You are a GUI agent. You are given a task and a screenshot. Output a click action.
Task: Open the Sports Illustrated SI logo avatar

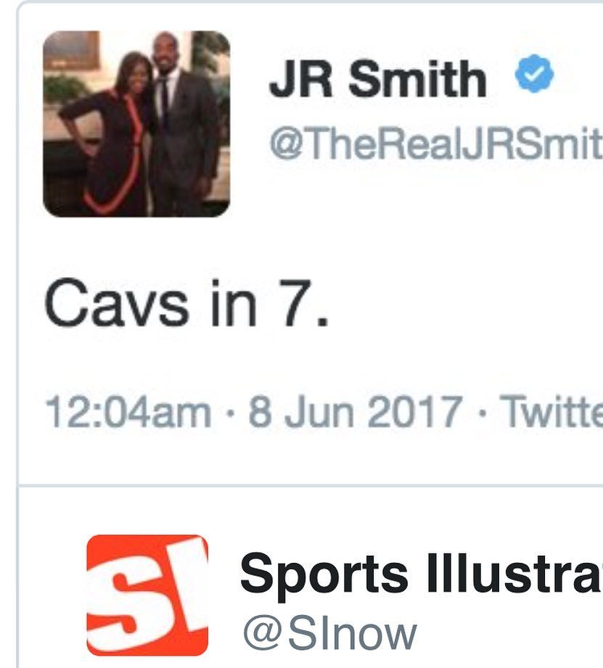pyautogui.click(x=147, y=595)
